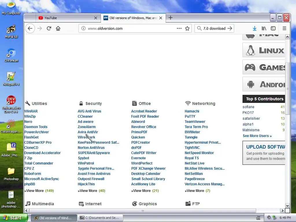296x222 pixels.
Task: Close the Old versions tab
Action: (x=161, y=18)
